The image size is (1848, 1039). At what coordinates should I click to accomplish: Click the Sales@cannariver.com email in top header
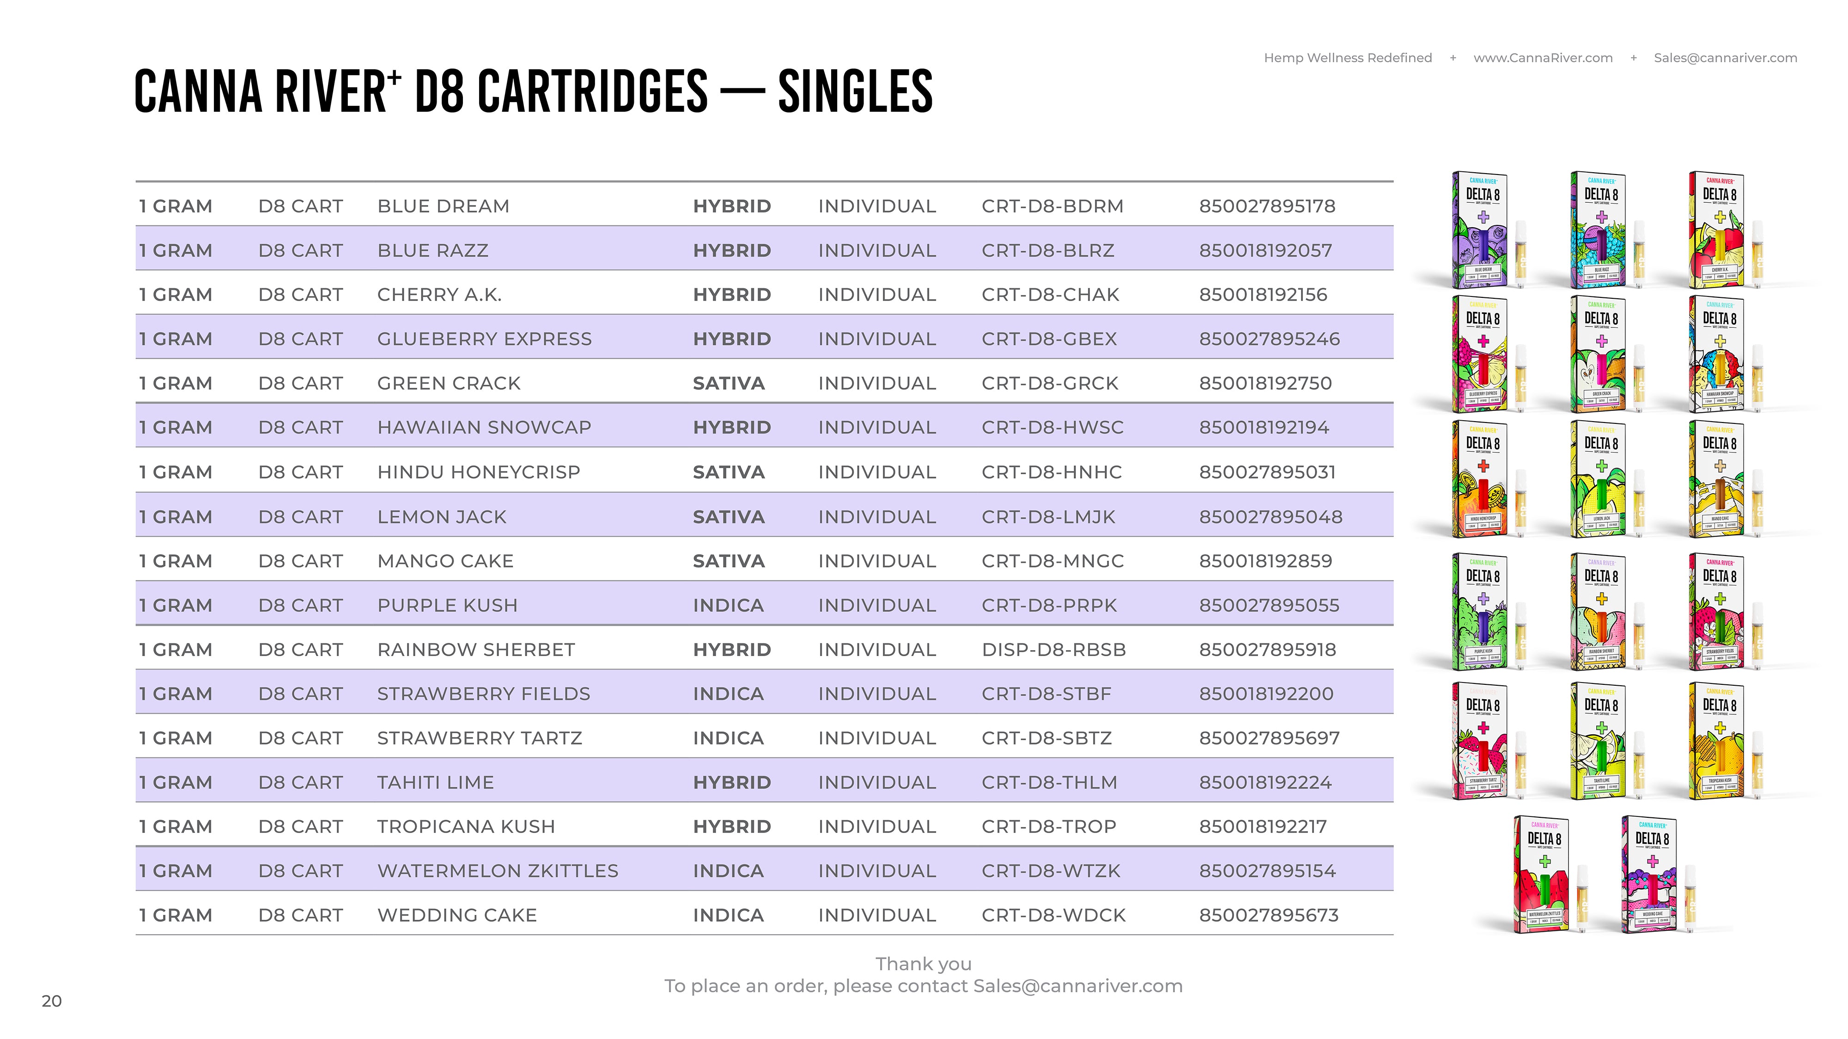(1725, 58)
